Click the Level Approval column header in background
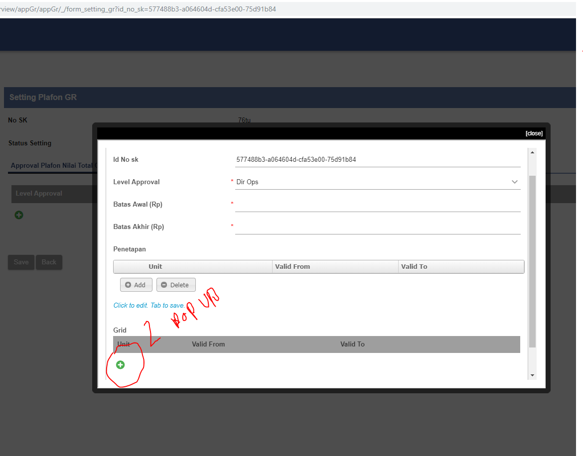583x456 pixels. tap(39, 194)
